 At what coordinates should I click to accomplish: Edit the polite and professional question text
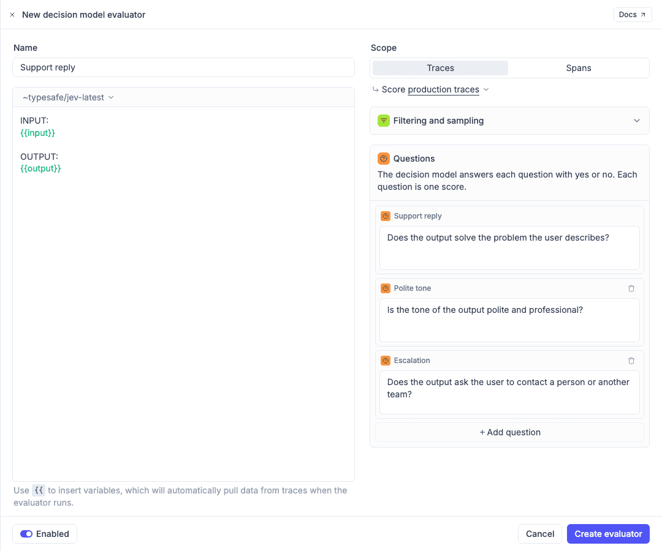(x=509, y=320)
